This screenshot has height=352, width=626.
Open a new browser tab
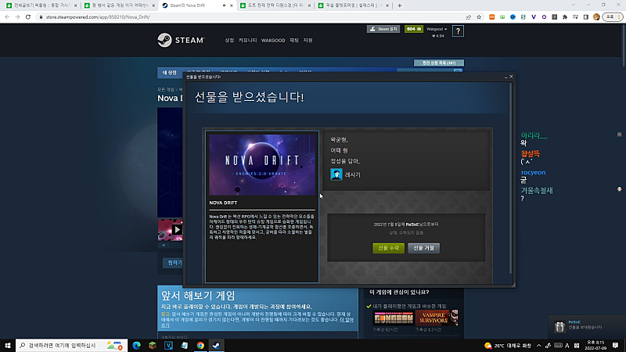[400, 5]
